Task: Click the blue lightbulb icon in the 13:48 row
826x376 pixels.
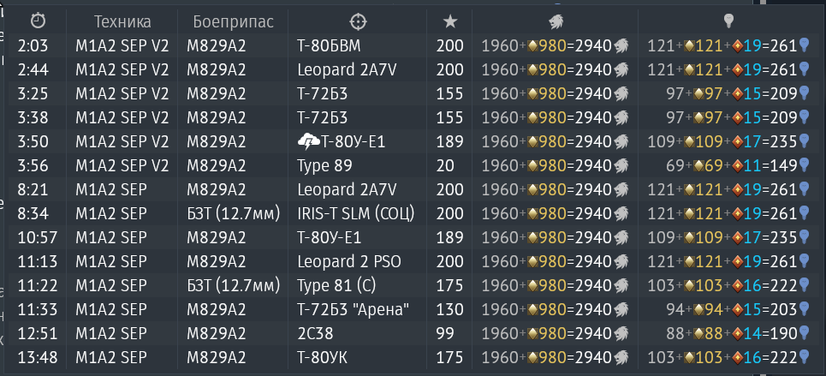Action: point(804,357)
